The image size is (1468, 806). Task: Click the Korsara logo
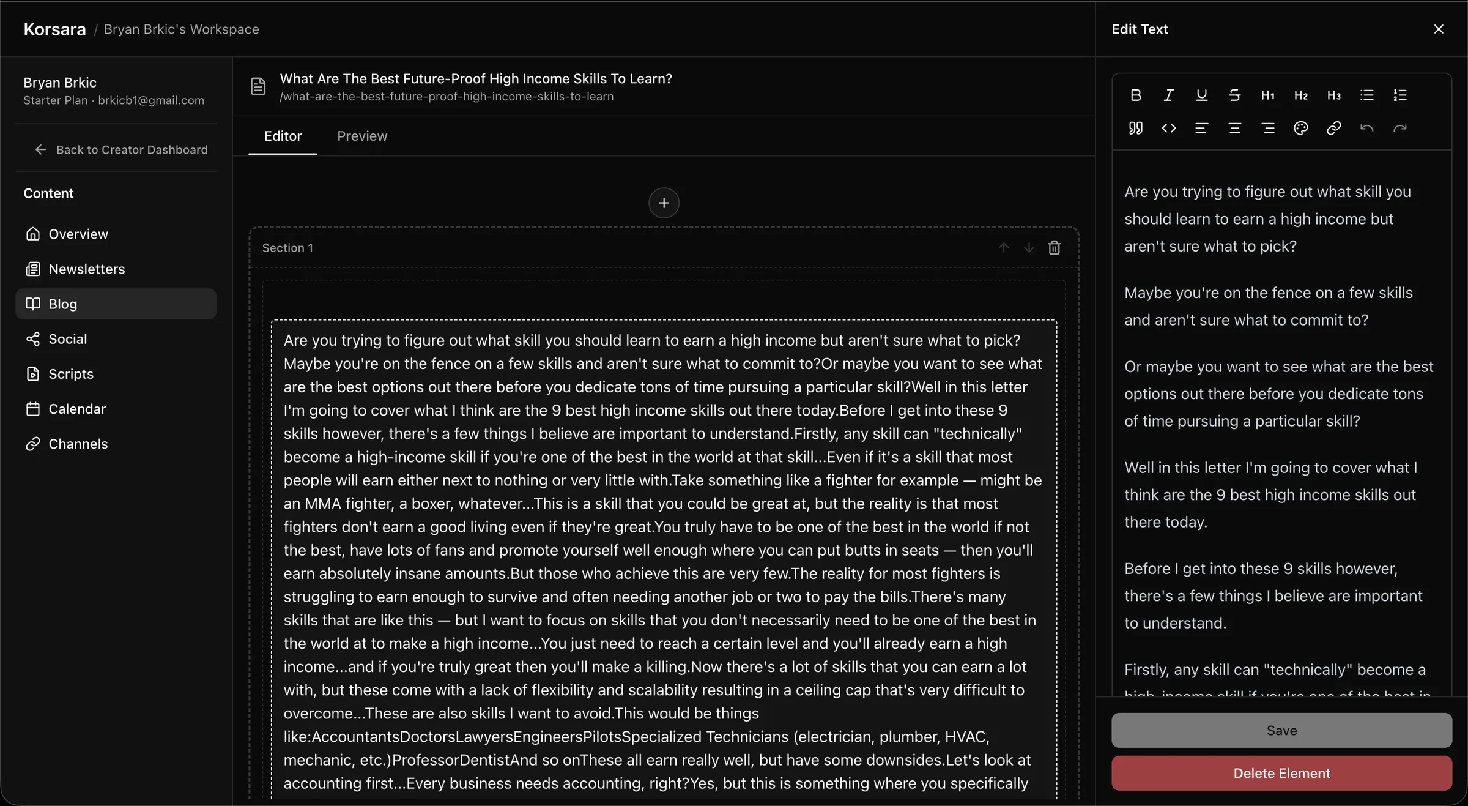point(54,29)
